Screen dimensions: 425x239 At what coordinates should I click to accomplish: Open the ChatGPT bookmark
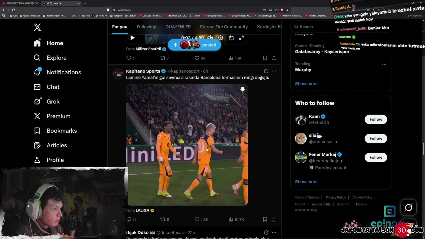click(130, 16)
